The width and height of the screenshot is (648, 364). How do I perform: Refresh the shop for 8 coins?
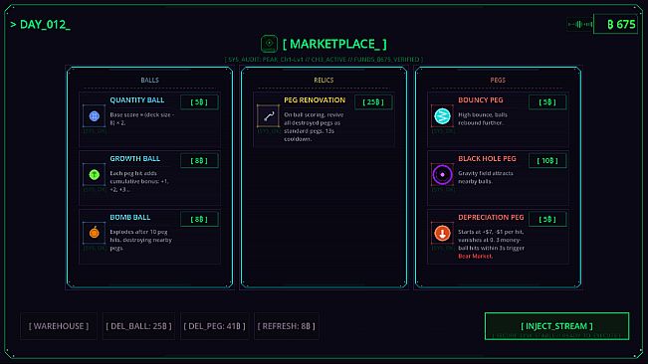(x=287, y=326)
